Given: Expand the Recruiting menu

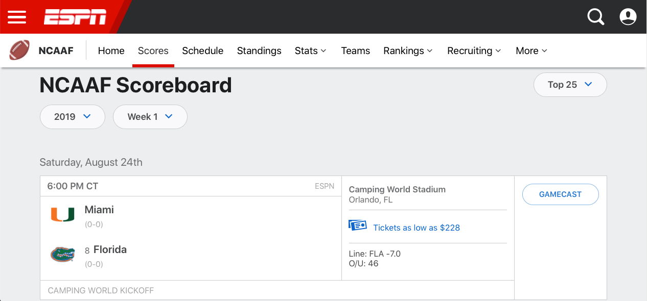Looking at the screenshot, I should (x=474, y=51).
